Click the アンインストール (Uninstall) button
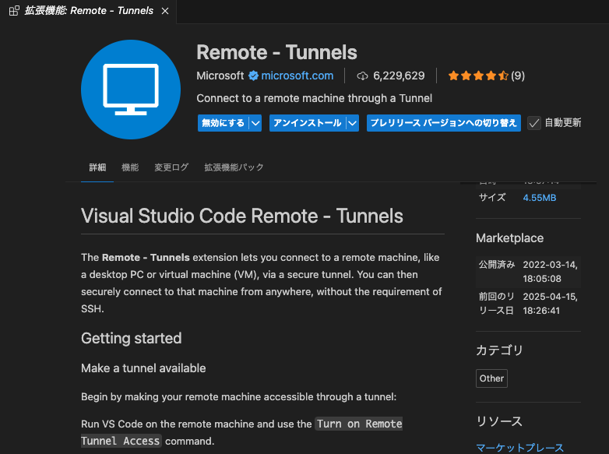This screenshot has width=609, height=454. pos(307,123)
